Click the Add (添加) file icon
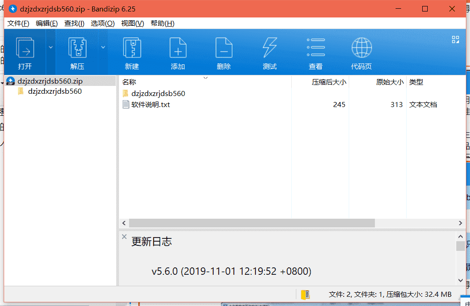The width and height of the screenshot is (470, 306). 178,48
